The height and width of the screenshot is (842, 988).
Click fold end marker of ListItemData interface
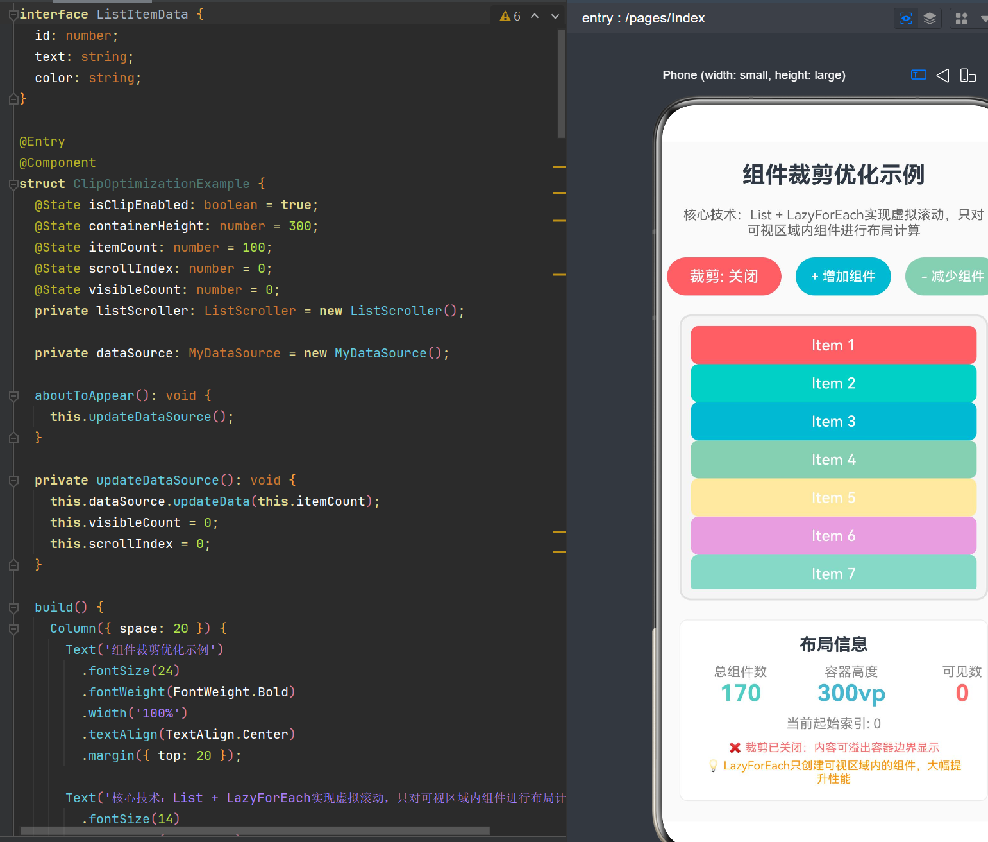[x=13, y=99]
